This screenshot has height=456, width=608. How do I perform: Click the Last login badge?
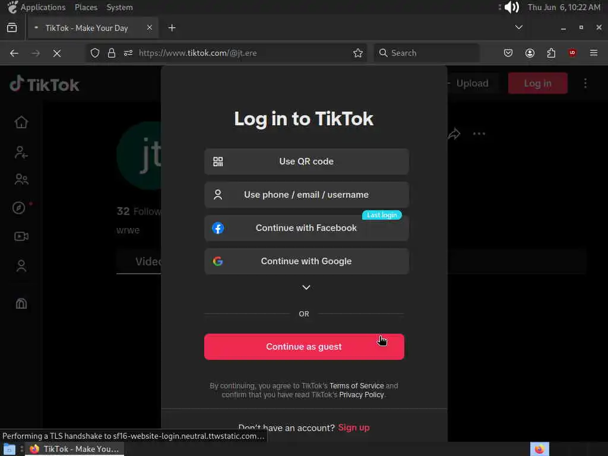(x=382, y=215)
